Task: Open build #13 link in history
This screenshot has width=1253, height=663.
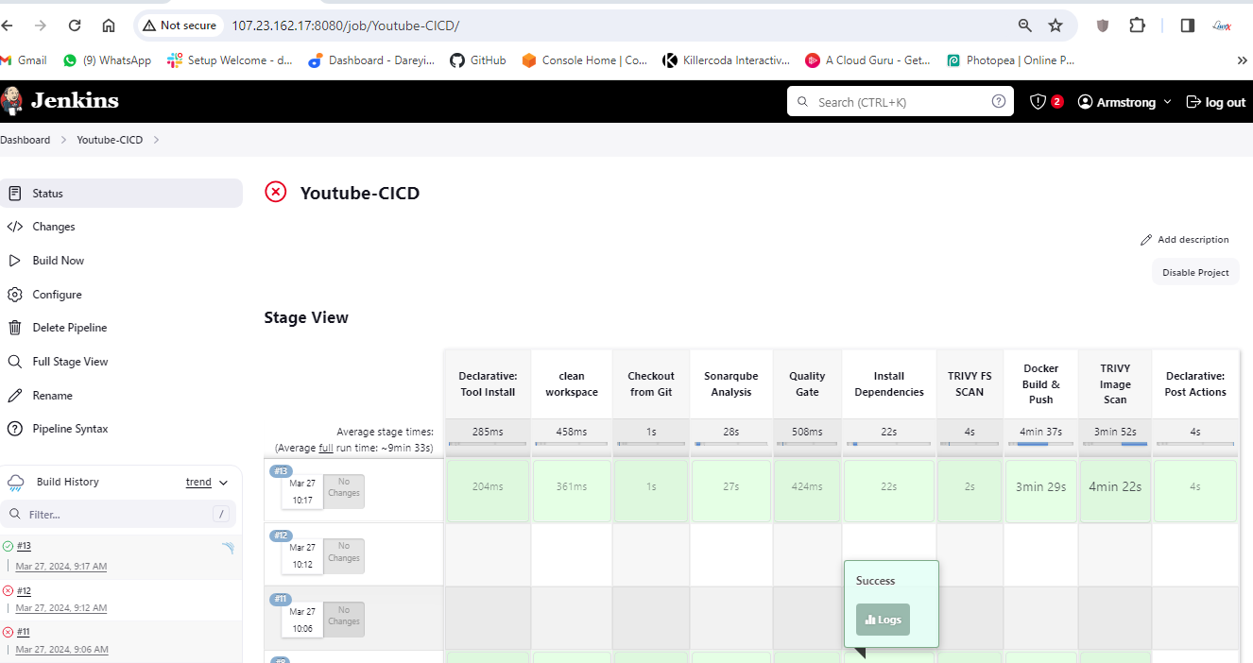Action: (24, 546)
